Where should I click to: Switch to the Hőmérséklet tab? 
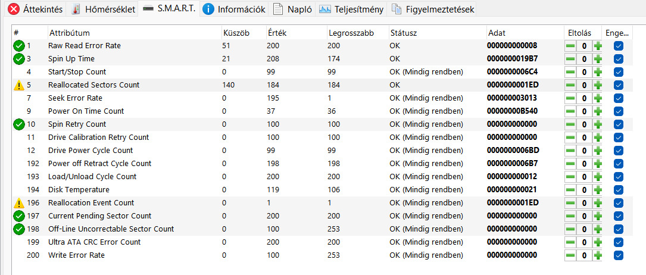coord(104,9)
